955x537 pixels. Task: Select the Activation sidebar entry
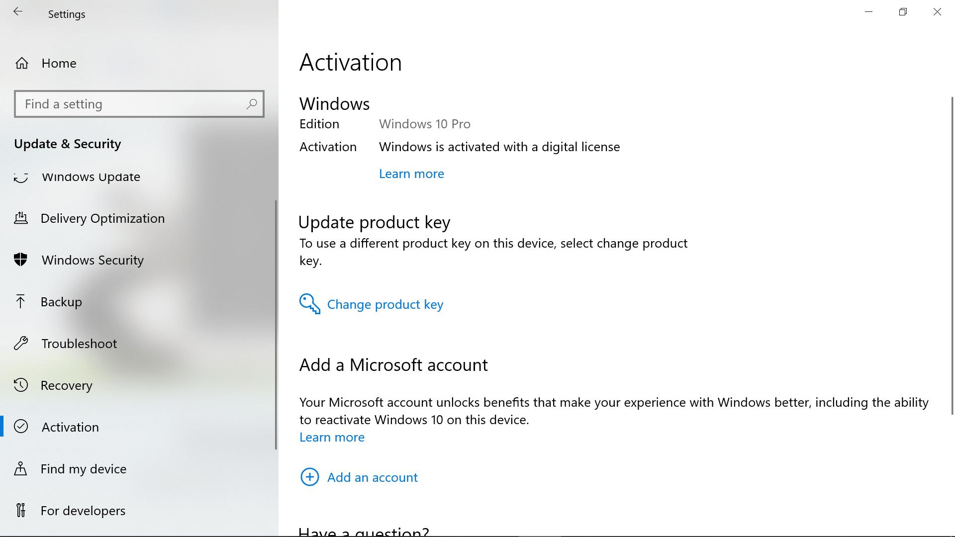point(70,427)
